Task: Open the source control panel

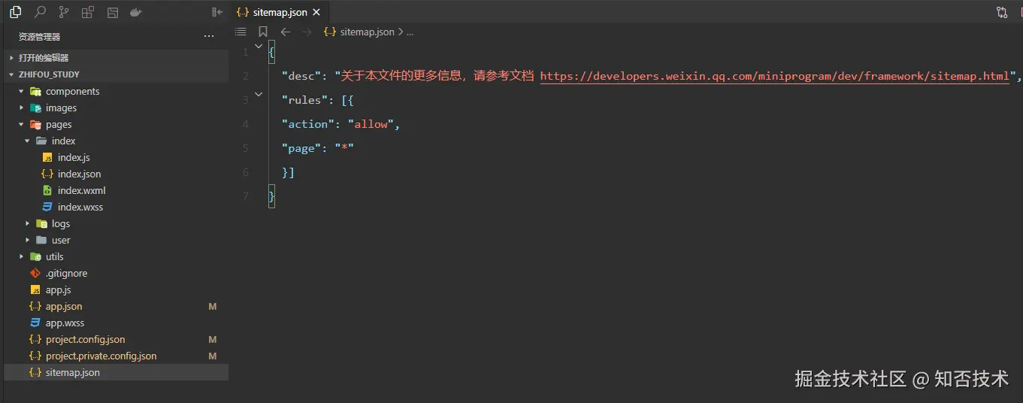Action: pos(64,12)
